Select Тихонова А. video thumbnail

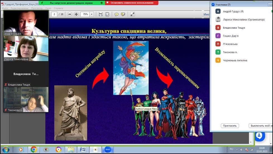click(26, 100)
